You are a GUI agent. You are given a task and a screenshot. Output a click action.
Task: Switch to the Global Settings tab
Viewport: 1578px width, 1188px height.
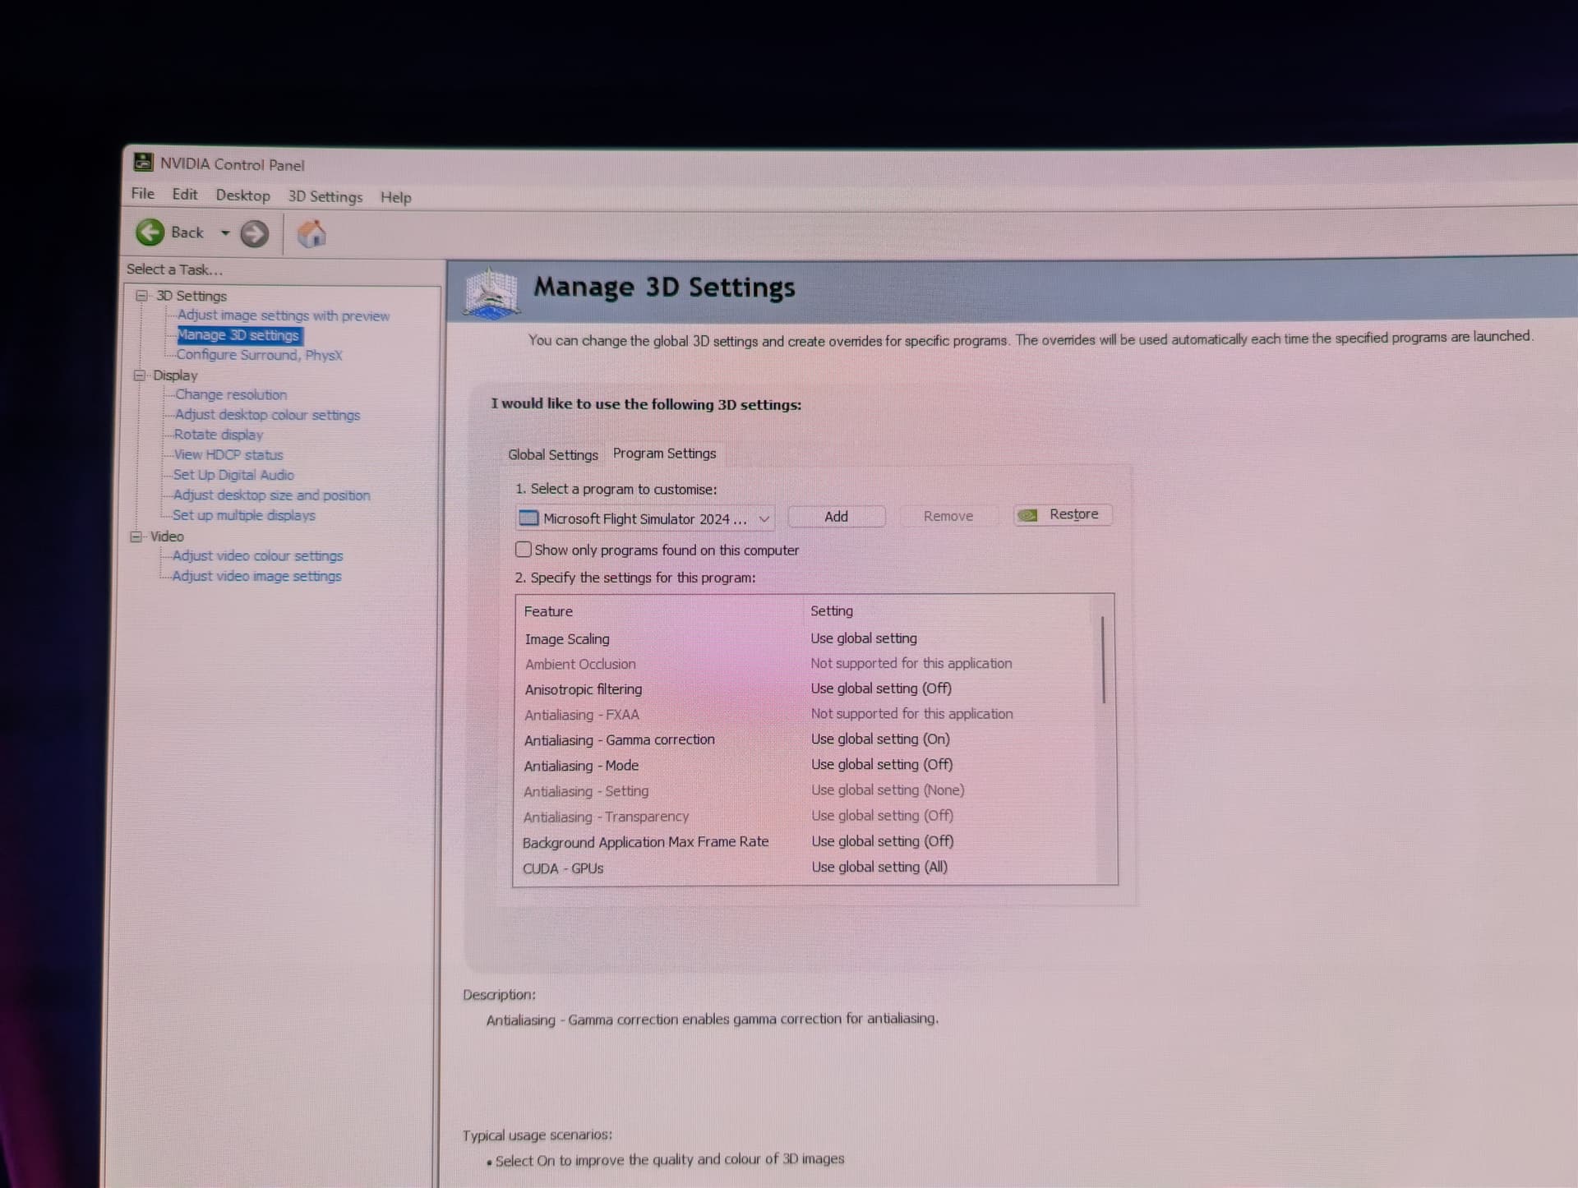coord(552,455)
